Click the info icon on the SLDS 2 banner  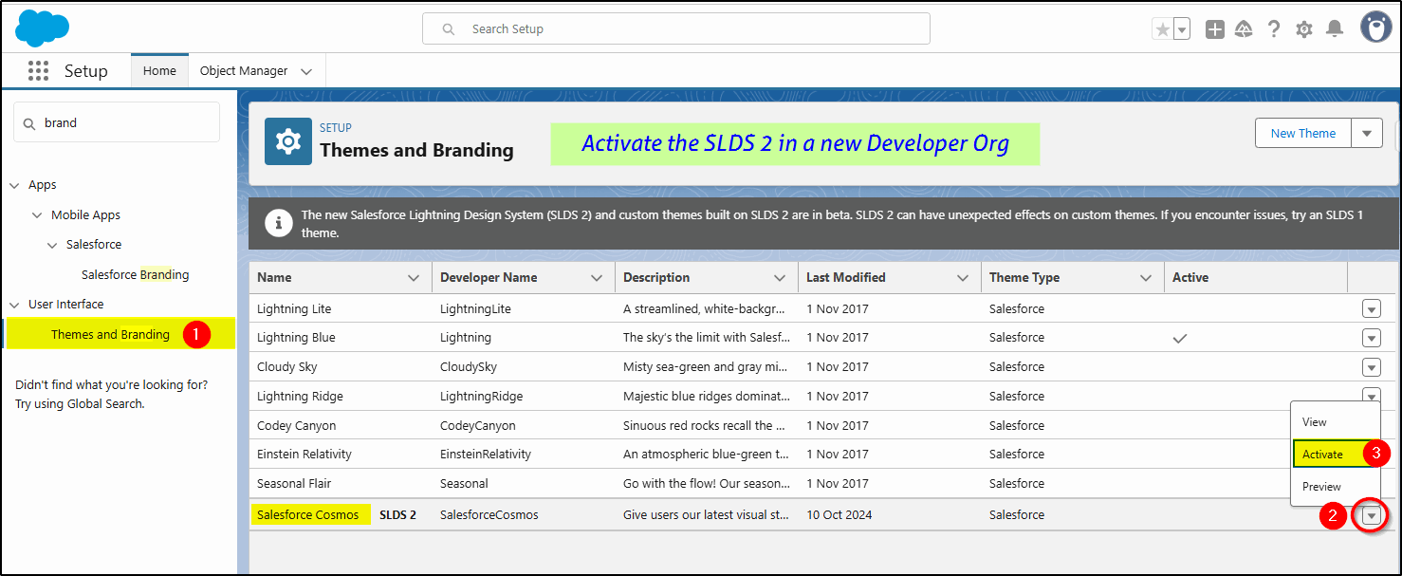pyautogui.click(x=278, y=222)
